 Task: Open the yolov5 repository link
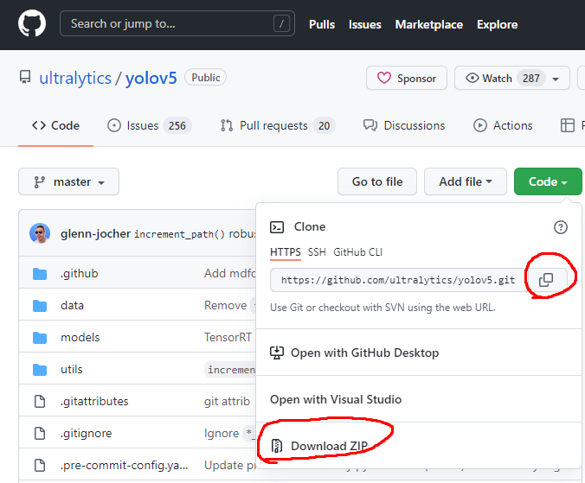coord(151,79)
